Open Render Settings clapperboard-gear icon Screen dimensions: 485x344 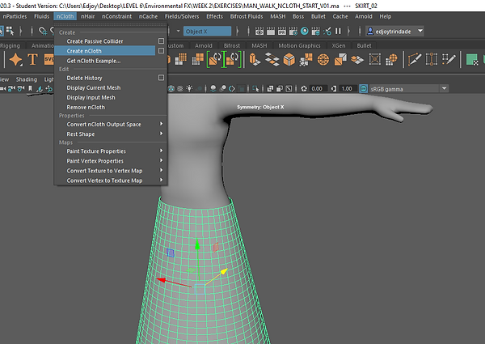293,31
